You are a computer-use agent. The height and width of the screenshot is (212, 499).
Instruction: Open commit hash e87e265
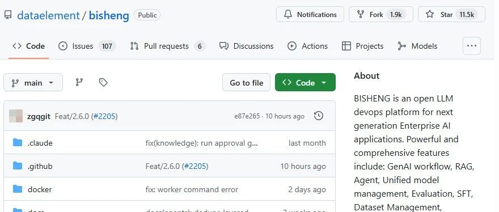pyautogui.click(x=247, y=117)
